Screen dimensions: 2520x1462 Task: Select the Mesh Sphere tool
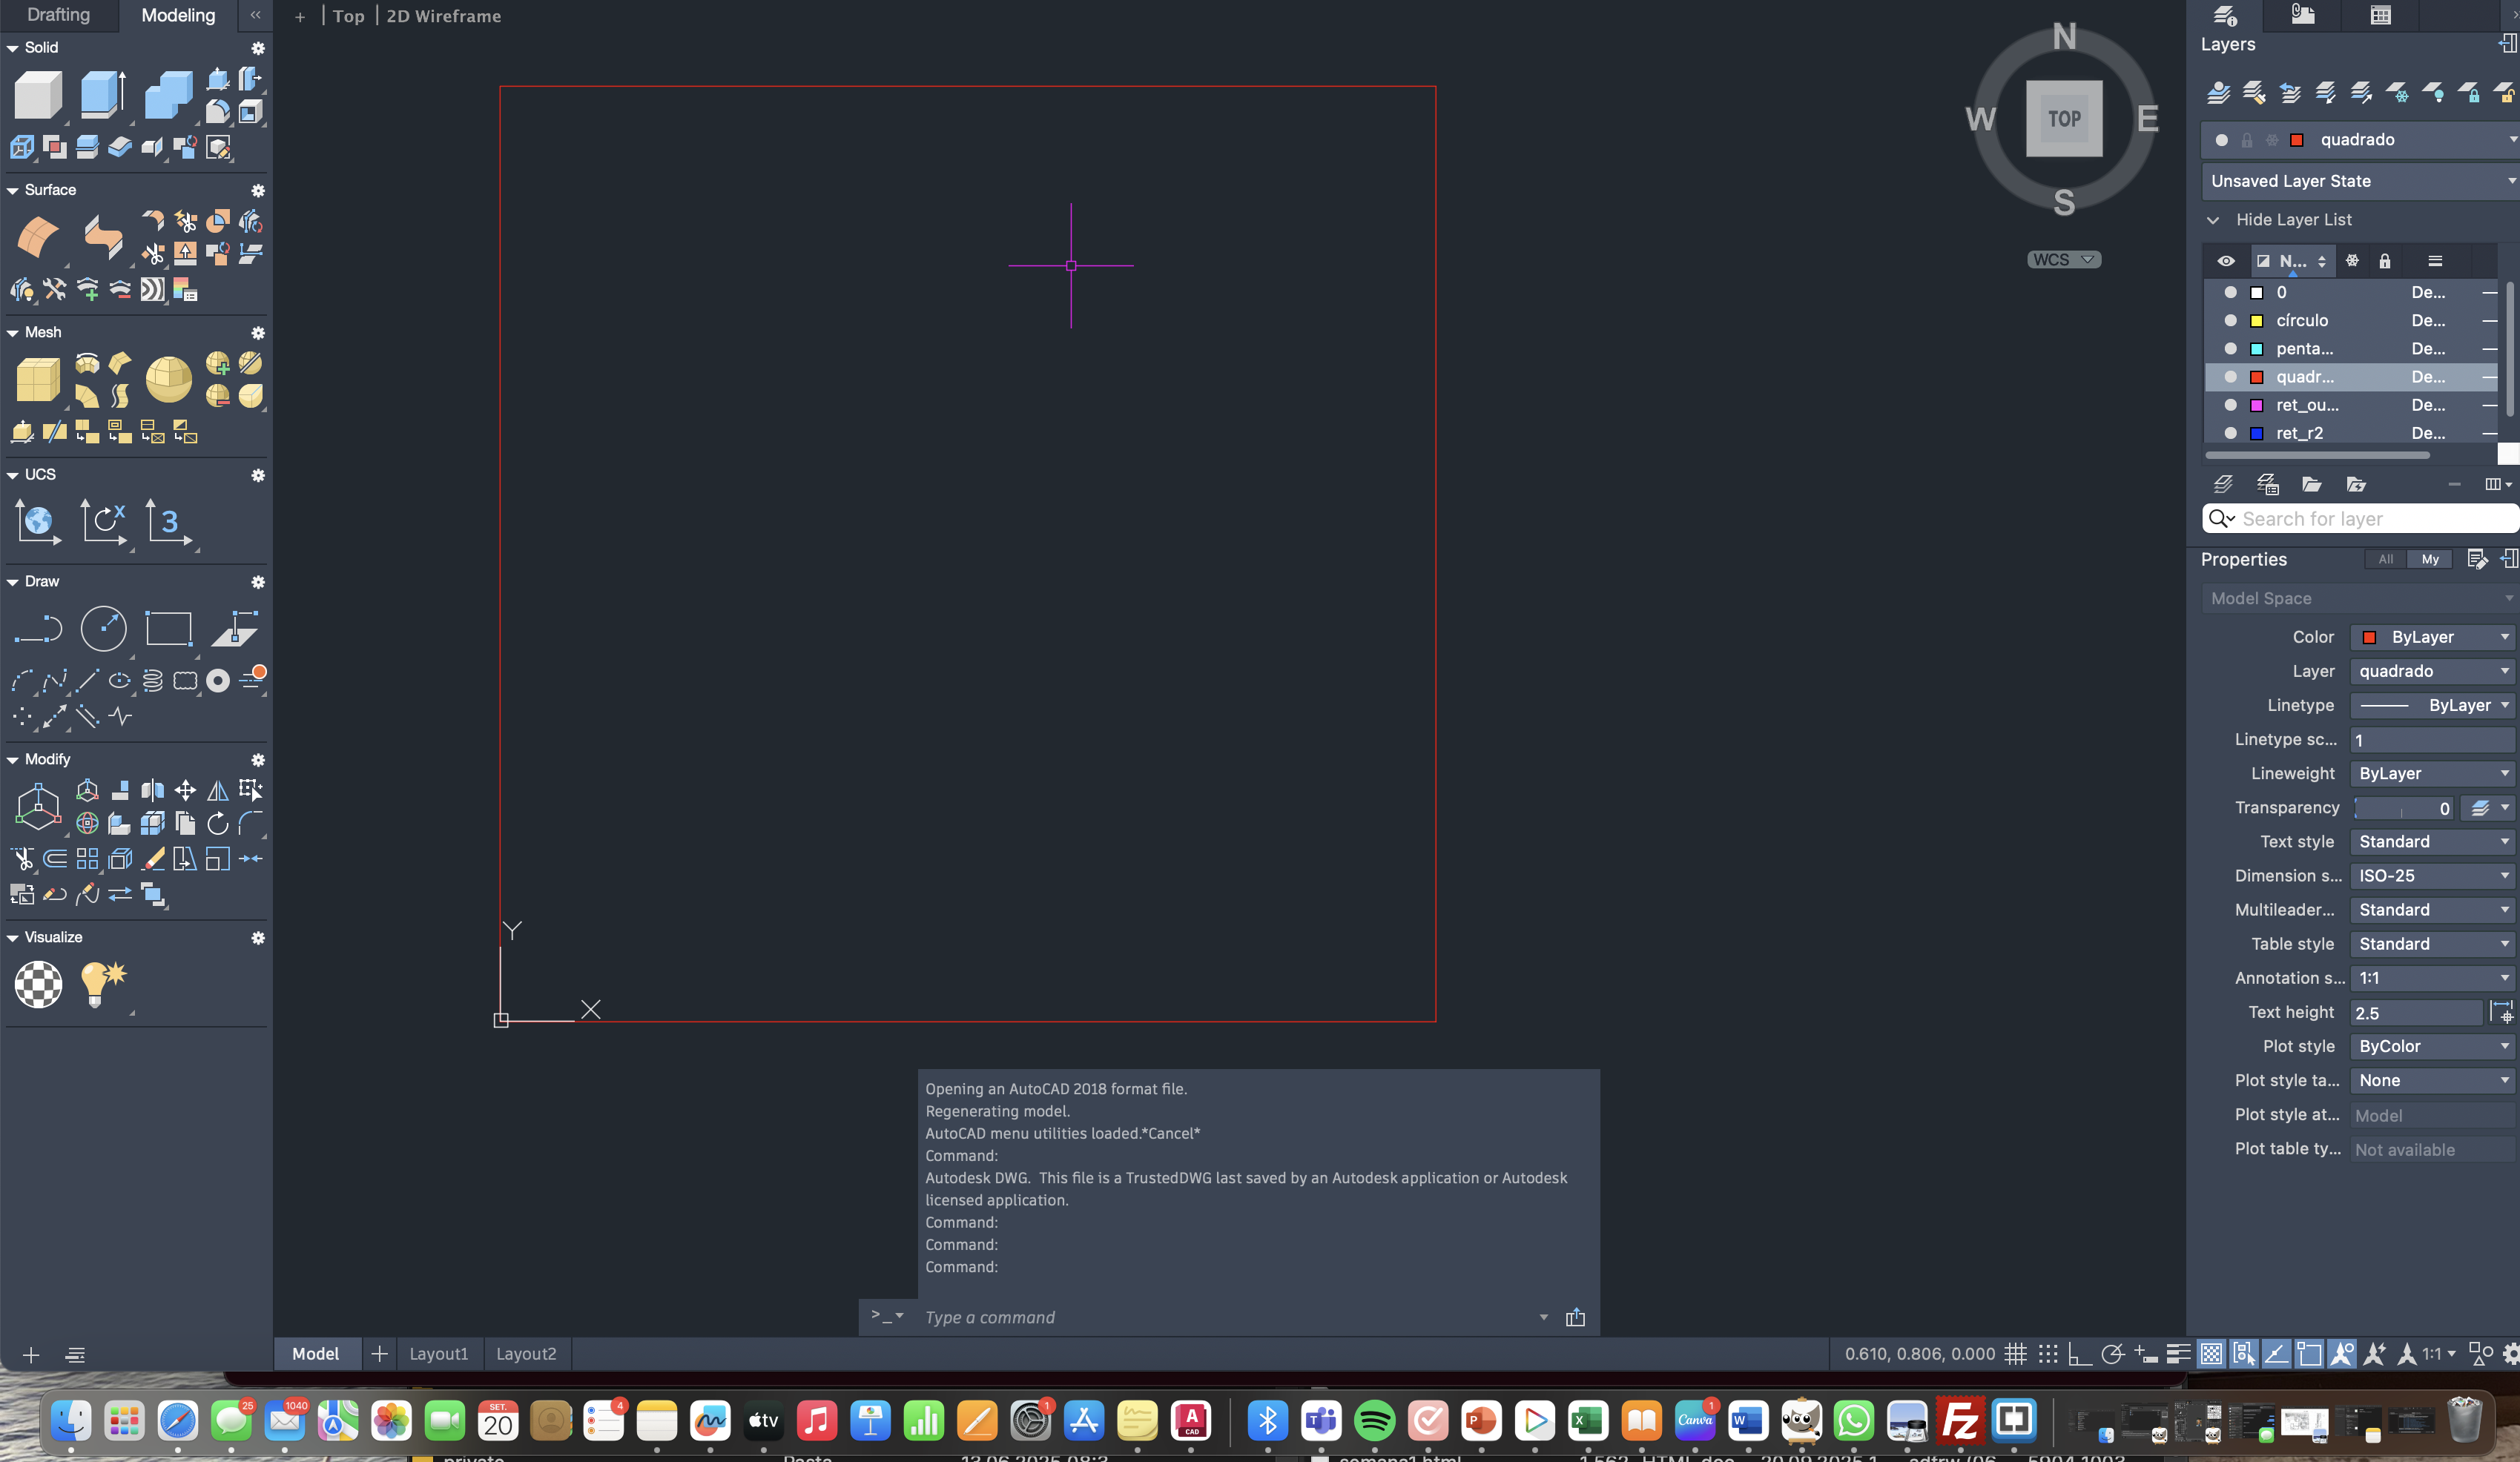pos(168,380)
